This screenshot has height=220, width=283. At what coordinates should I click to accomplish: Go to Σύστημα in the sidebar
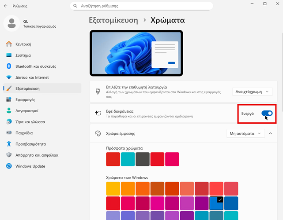23,55
